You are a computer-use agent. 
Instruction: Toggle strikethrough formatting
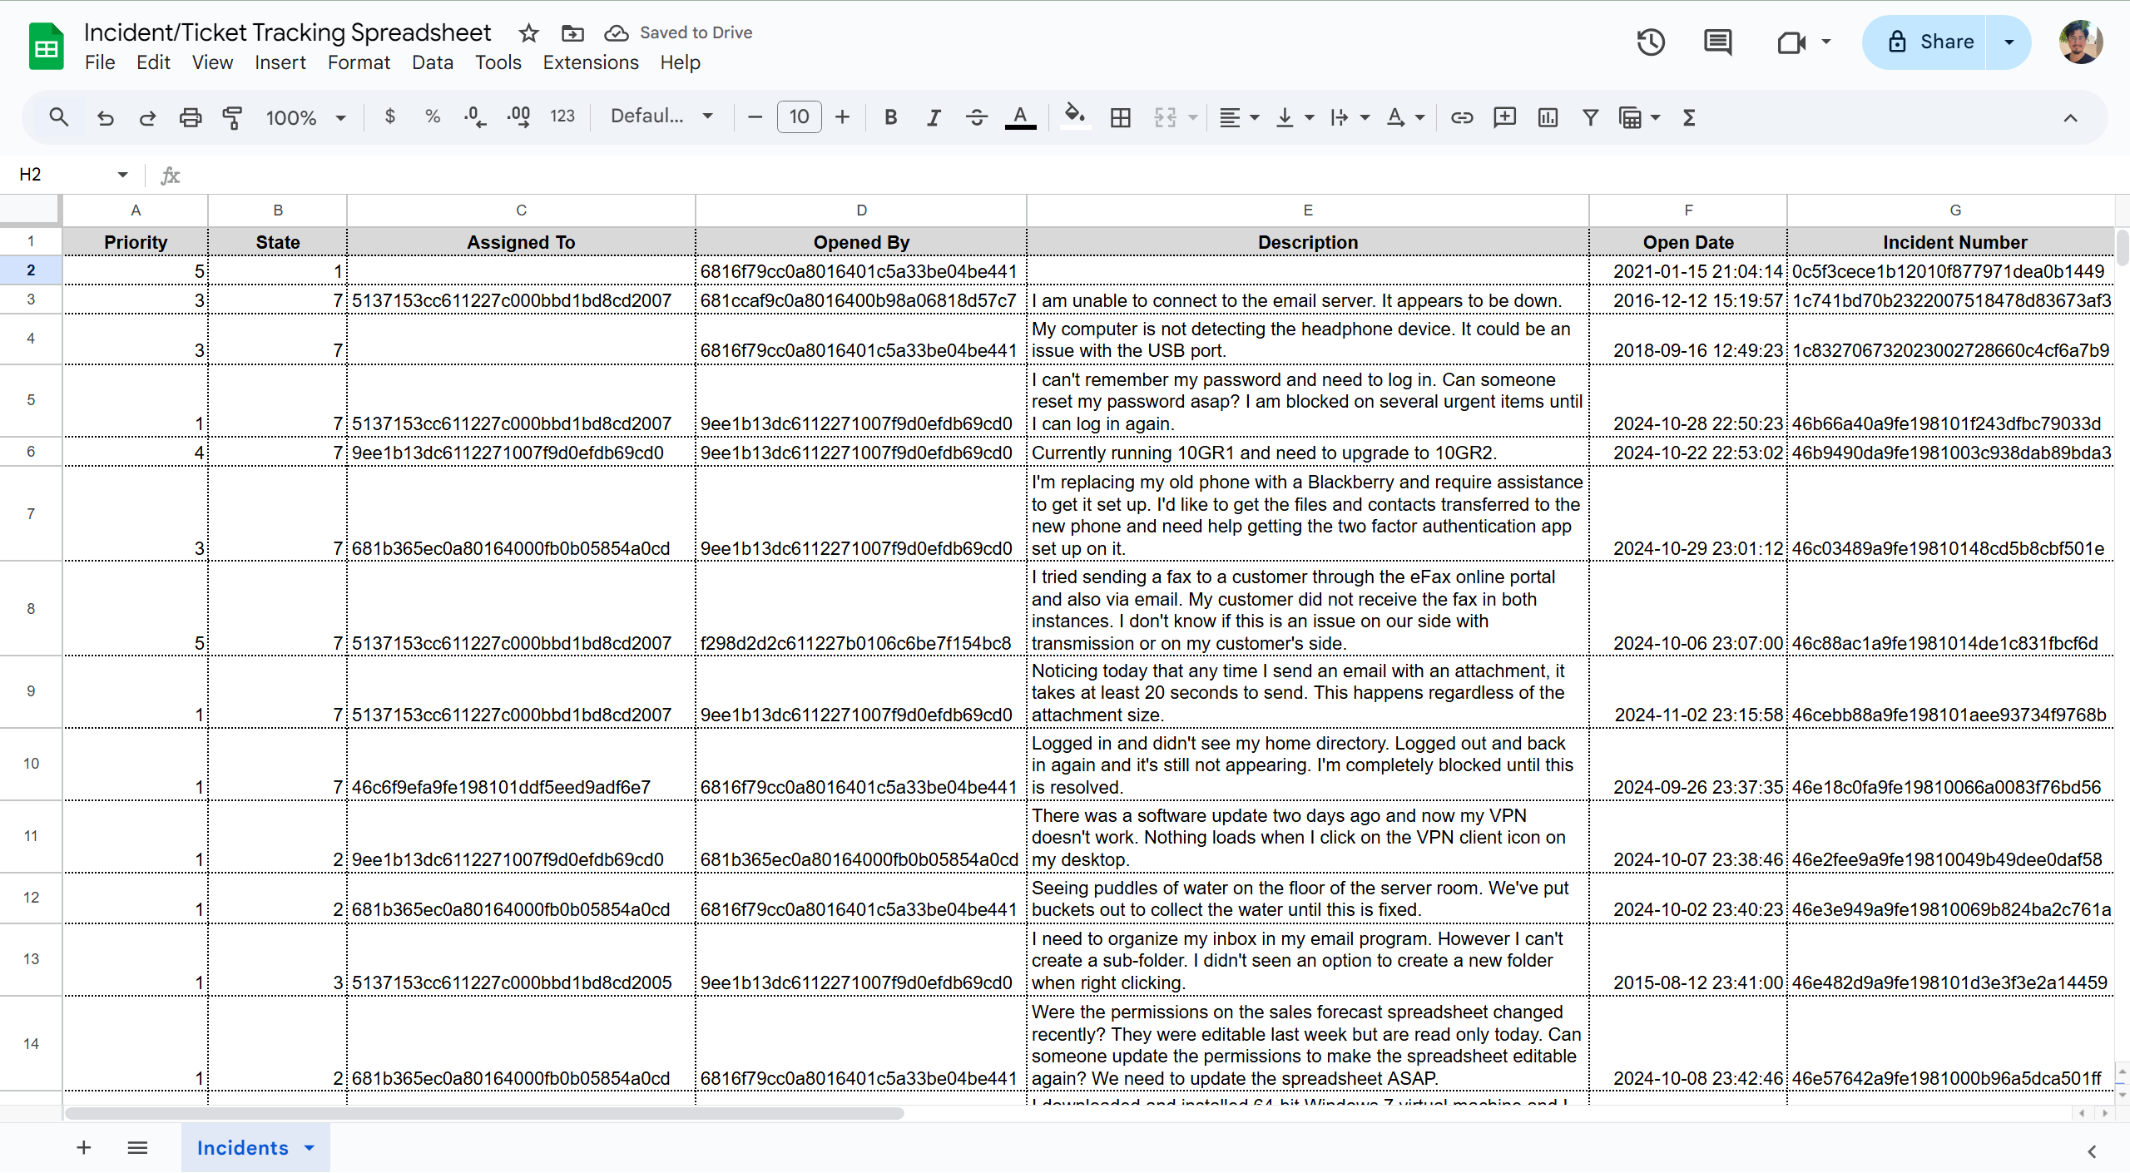coord(977,117)
